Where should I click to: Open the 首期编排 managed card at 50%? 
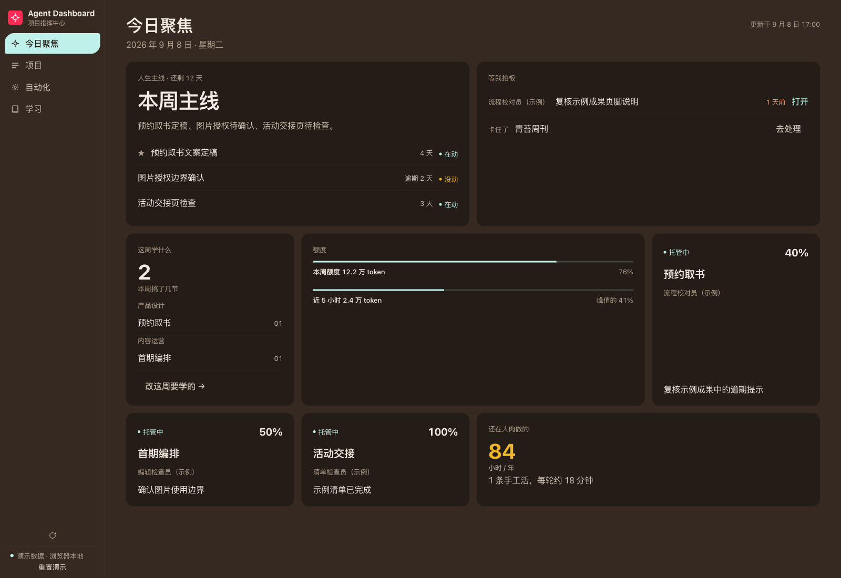pos(210,460)
